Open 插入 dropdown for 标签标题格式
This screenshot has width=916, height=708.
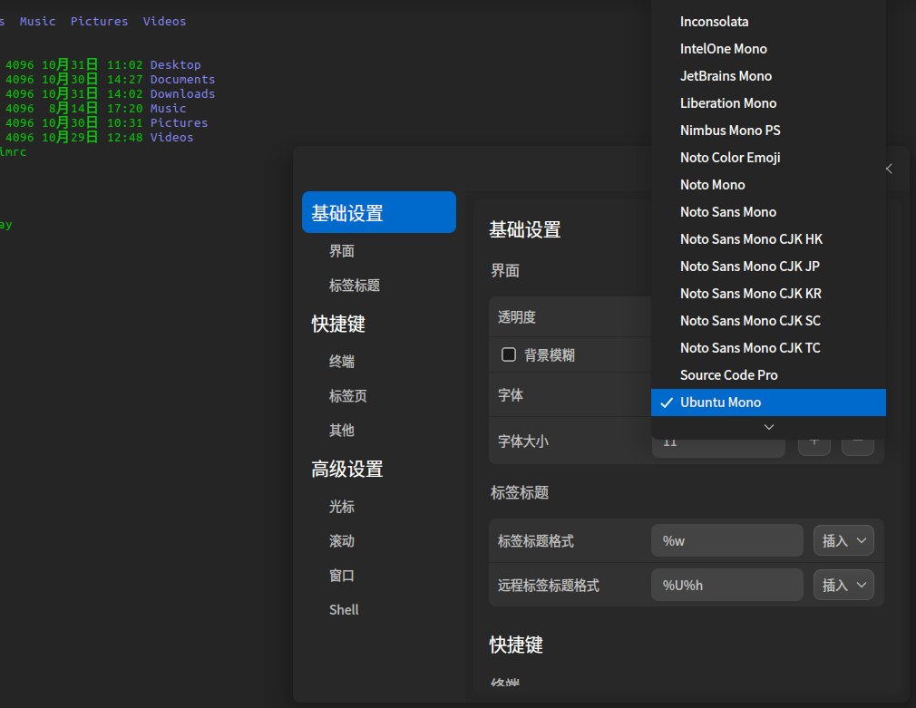(843, 541)
